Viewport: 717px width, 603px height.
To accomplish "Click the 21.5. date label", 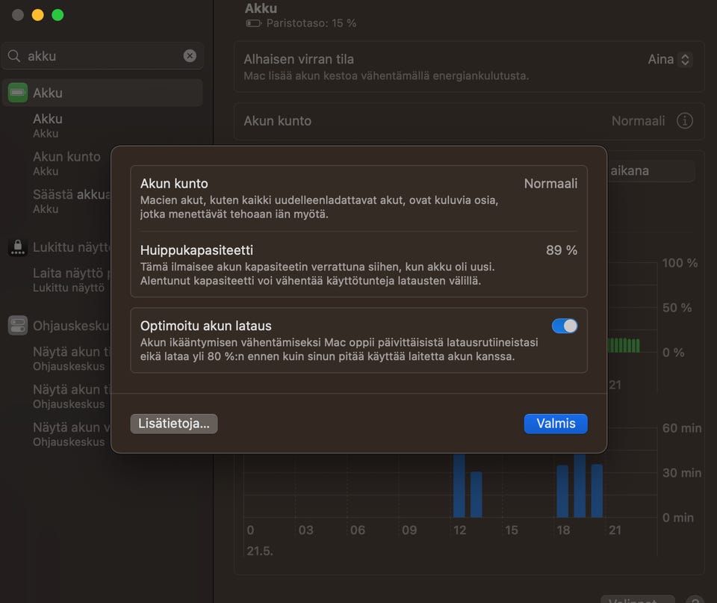I will coord(260,551).
